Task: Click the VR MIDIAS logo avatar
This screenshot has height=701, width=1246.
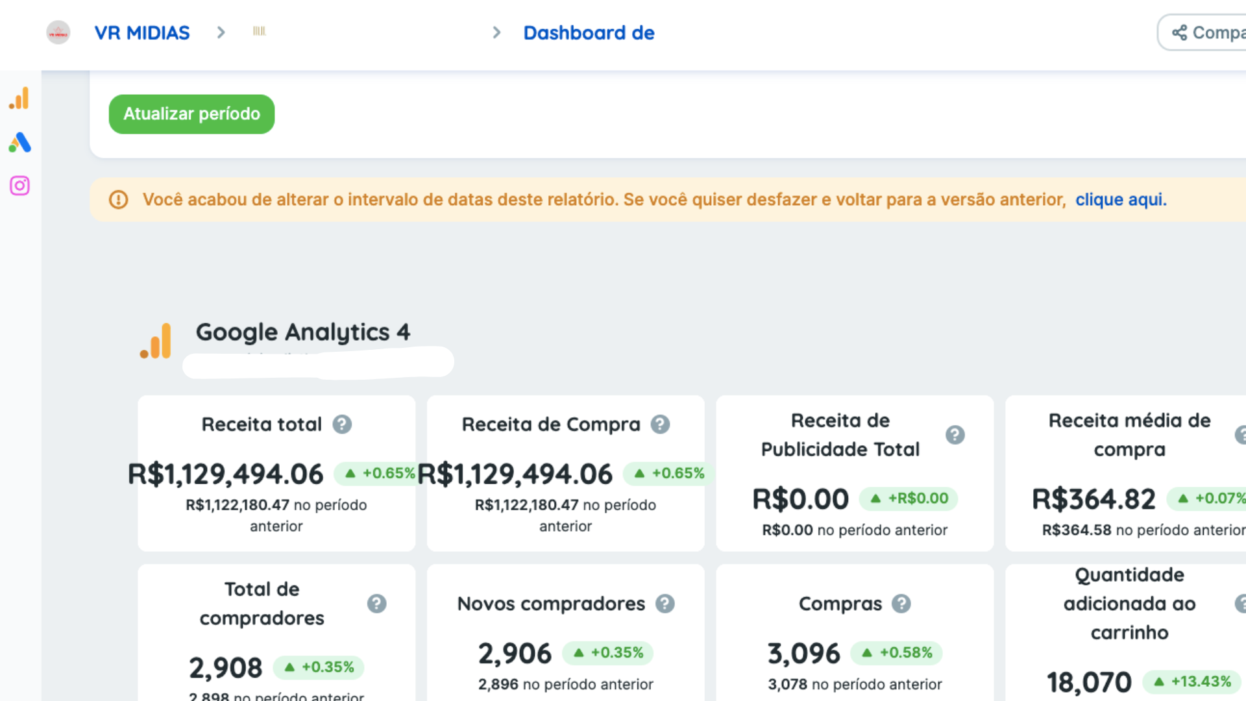Action: pos(58,32)
